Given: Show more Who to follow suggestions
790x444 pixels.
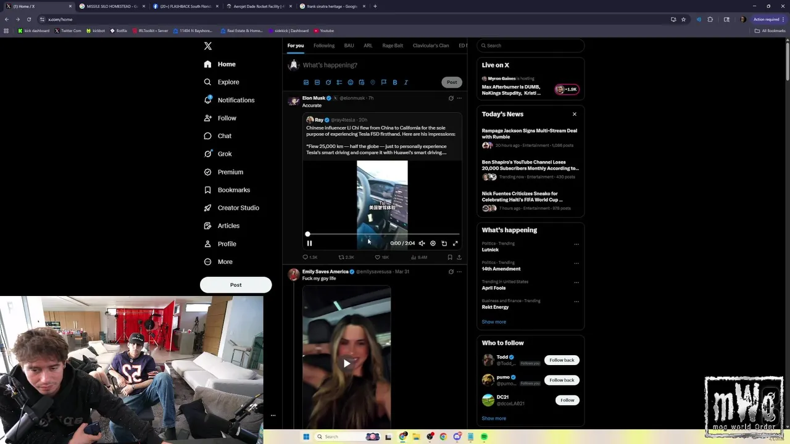Looking at the screenshot, I should [x=494, y=418].
